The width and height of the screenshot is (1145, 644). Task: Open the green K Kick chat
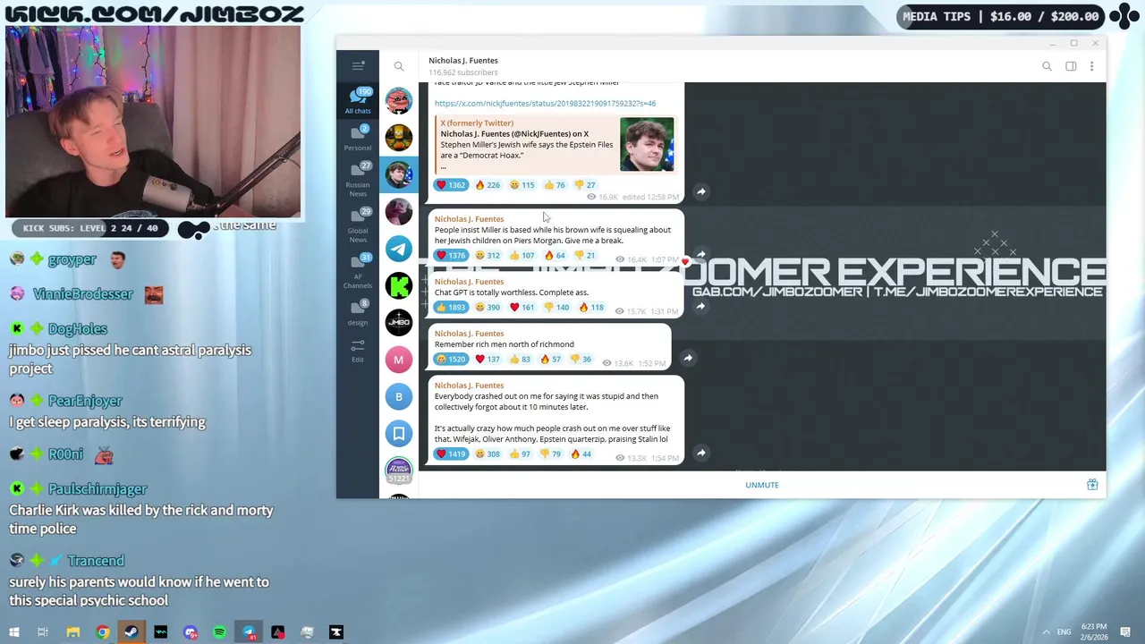pyautogui.click(x=399, y=285)
